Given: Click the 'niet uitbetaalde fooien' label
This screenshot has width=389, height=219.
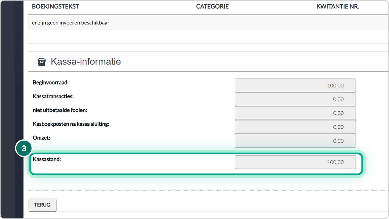Looking at the screenshot, I should point(60,110).
